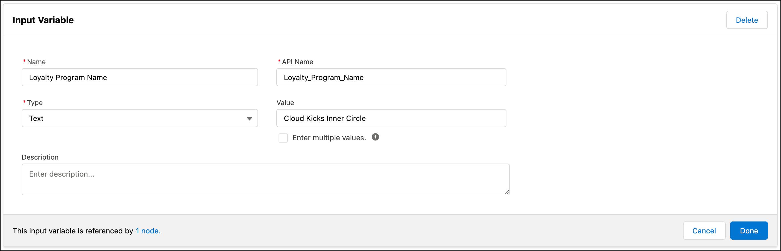Cancel the input variable edits
Viewport: 781px width, 251px height.
pyautogui.click(x=704, y=231)
